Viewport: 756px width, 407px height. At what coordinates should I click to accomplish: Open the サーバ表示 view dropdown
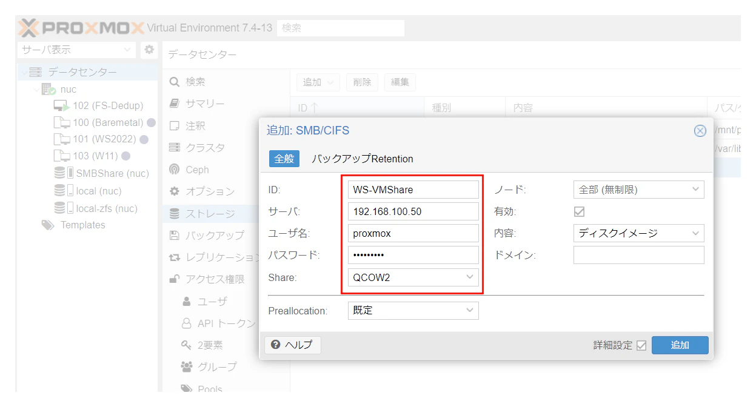pos(76,50)
